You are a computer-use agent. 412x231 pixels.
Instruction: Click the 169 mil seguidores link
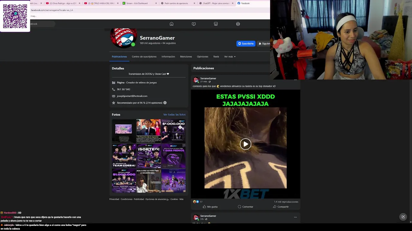150,43
